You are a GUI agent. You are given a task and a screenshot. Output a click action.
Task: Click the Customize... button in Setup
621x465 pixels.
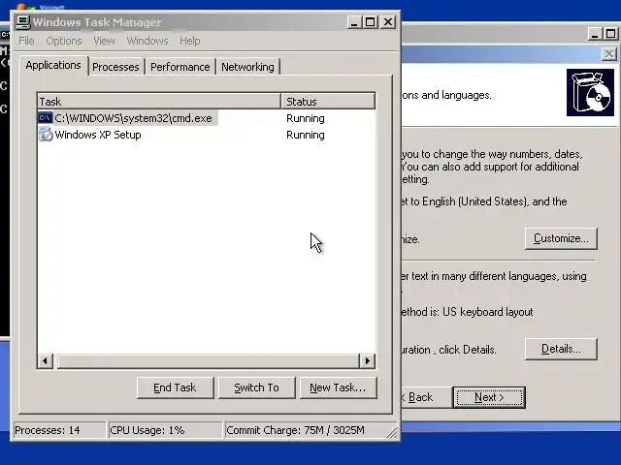click(561, 238)
